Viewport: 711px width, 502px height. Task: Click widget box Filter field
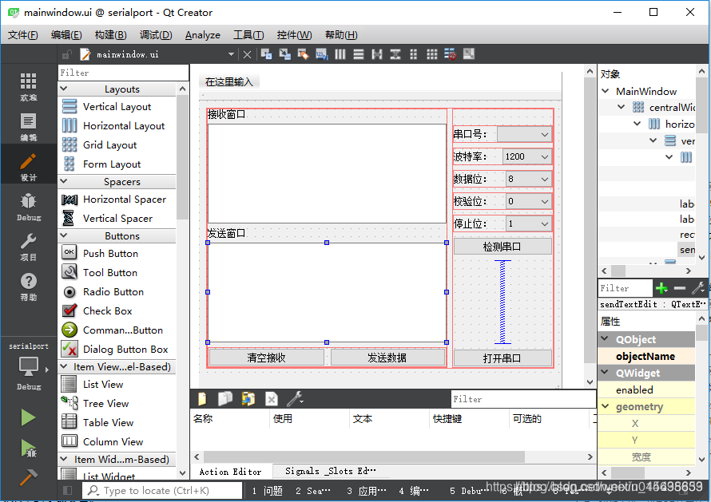(123, 73)
